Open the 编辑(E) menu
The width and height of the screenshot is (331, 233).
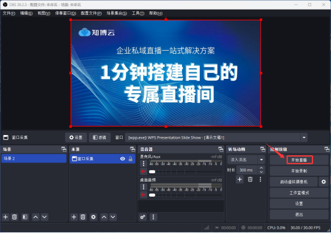coord(26,13)
